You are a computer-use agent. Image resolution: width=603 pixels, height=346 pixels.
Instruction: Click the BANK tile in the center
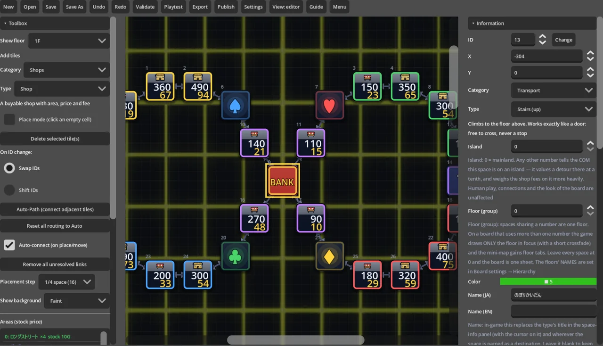[x=282, y=181]
